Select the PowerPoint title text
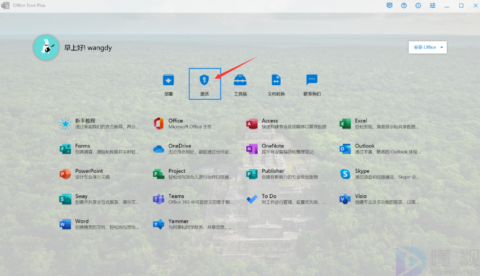Viewport: 480px width, 276px height. (x=89, y=171)
